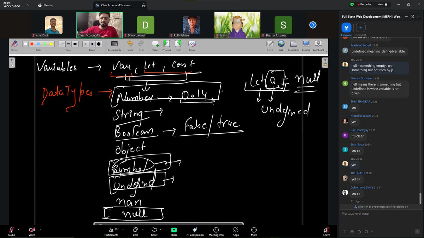Open Zoom Apps
This screenshot has width=424, height=238.
coord(236,231)
